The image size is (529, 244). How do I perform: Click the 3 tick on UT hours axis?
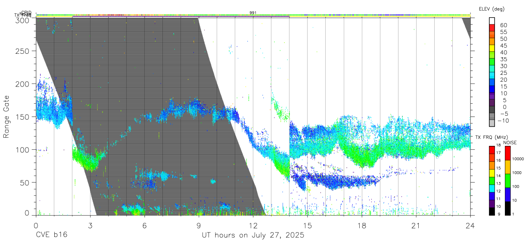coord(90,225)
